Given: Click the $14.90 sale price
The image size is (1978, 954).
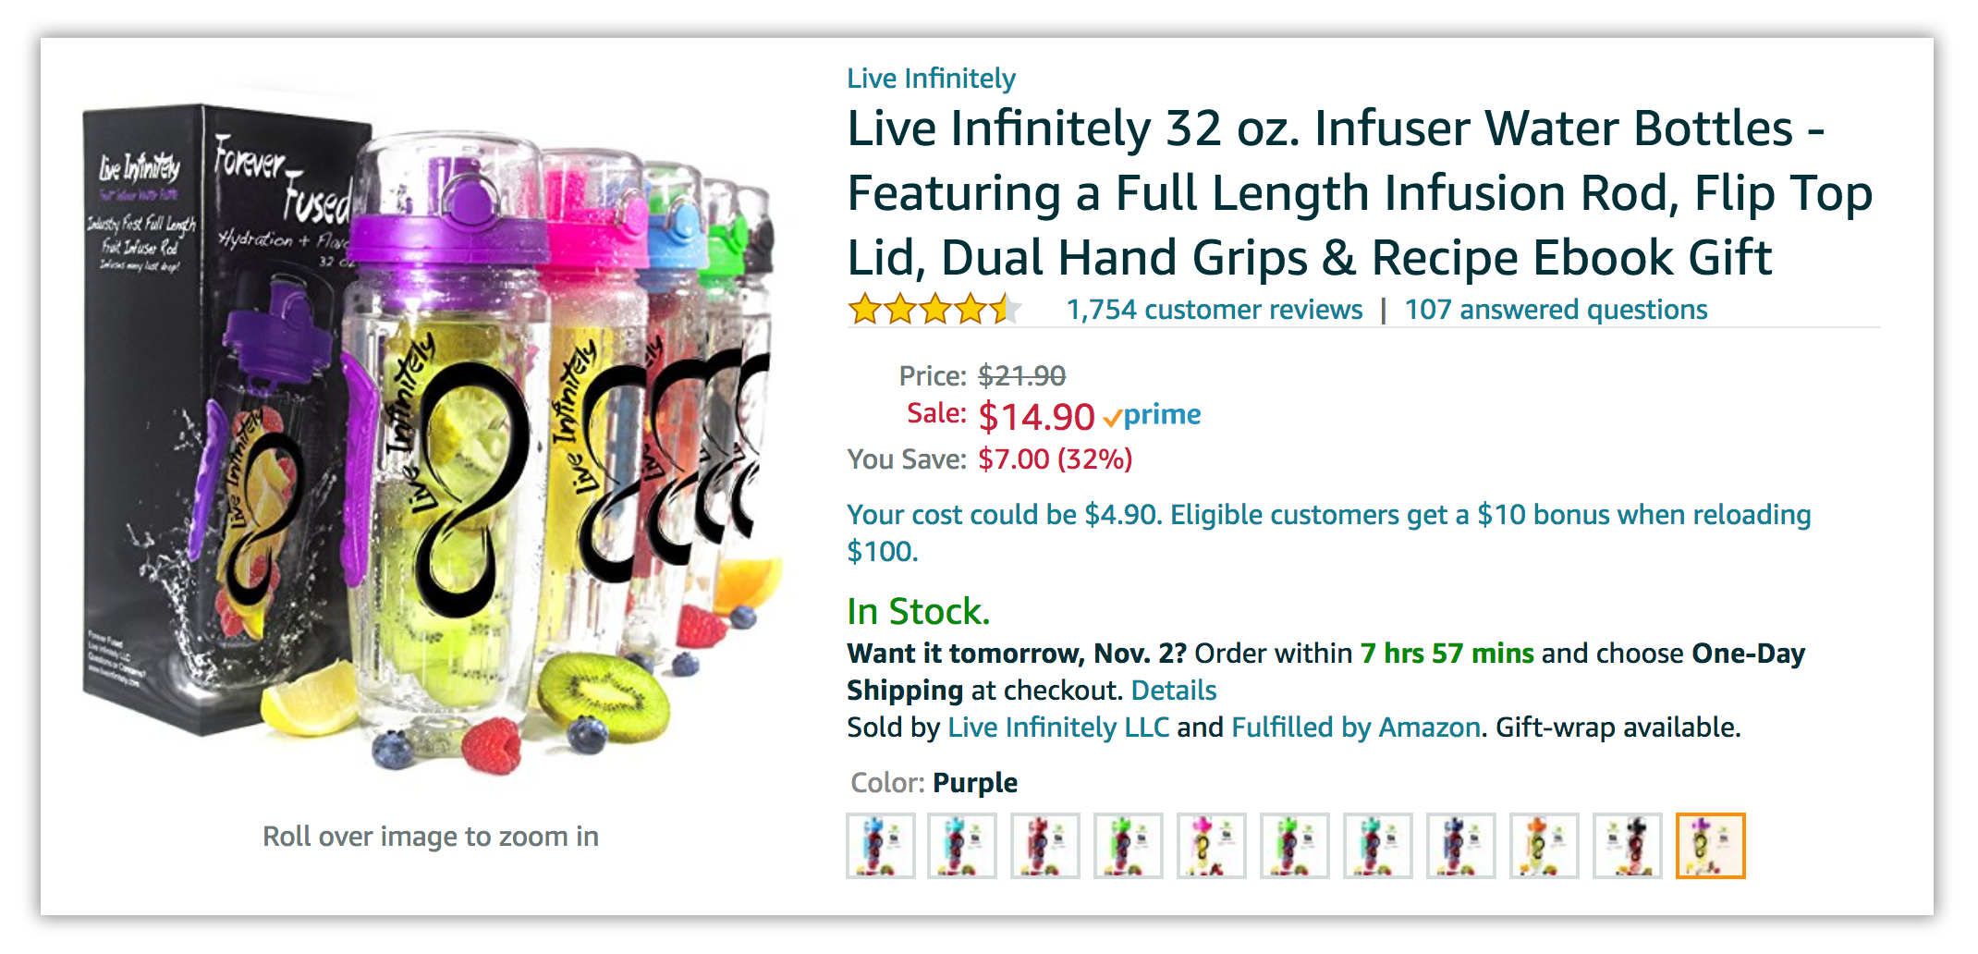Looking at the screenshot, I should pos(1036,417).
